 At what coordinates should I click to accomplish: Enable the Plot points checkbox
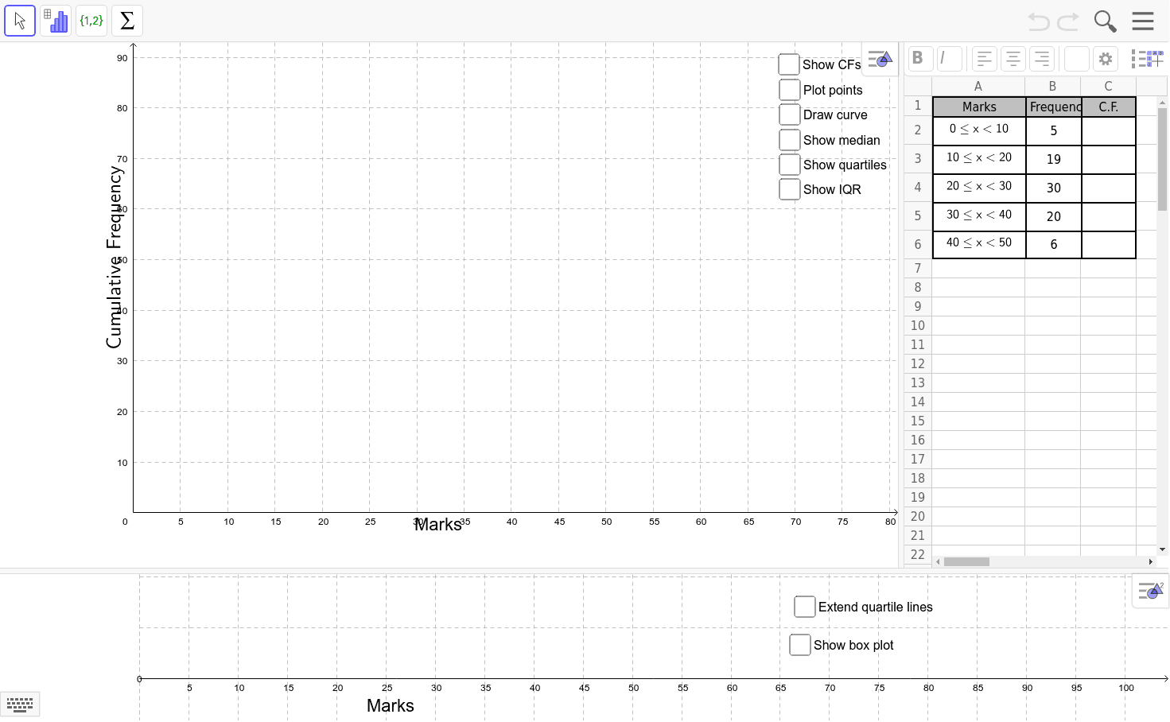pos(790,90)
